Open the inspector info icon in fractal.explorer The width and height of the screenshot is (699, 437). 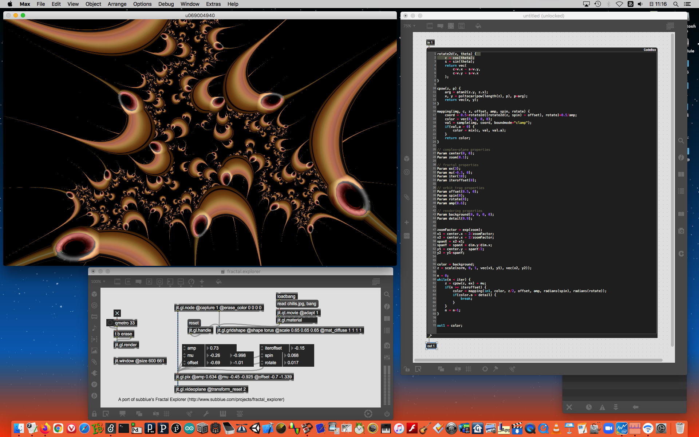(387, 307)
